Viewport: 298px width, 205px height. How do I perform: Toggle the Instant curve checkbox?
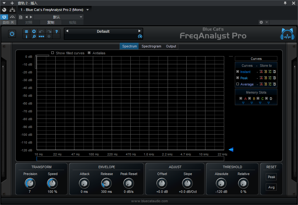click(x=238, y=71)
